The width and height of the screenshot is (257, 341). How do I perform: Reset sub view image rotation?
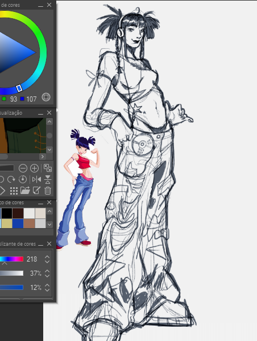click(23, 179)
